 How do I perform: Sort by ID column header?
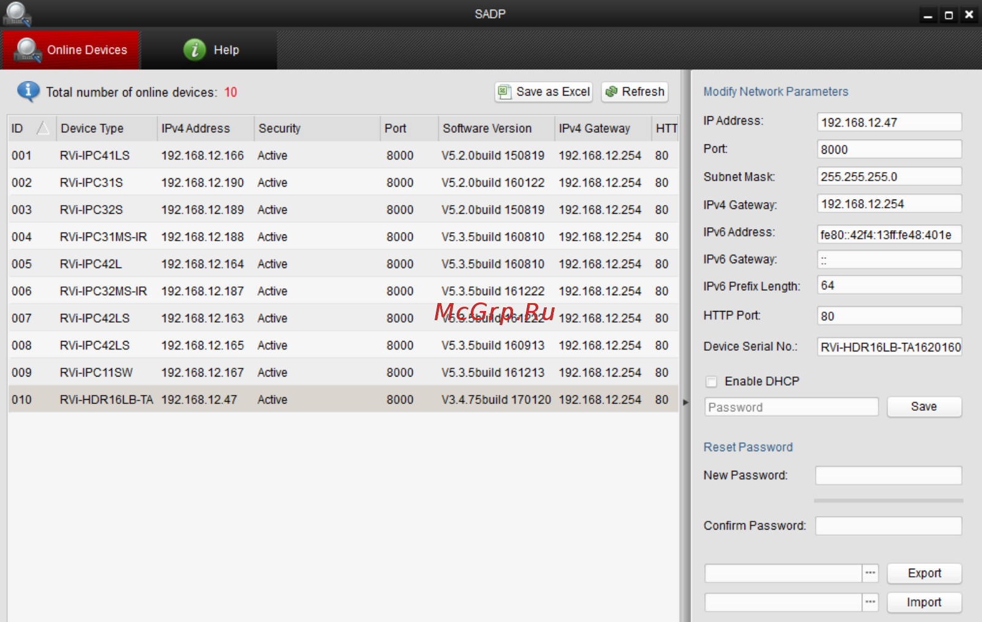[x=32, y=129]
